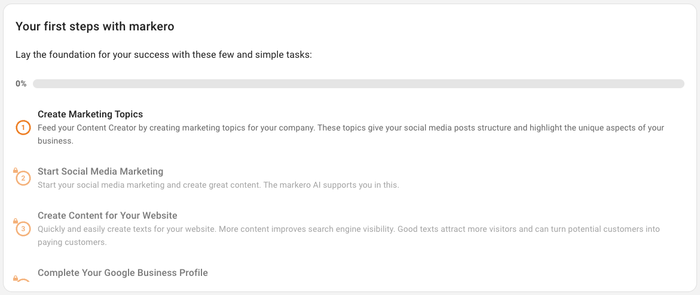Click 'The markero AI supports you' sentence

pos(330,185)
